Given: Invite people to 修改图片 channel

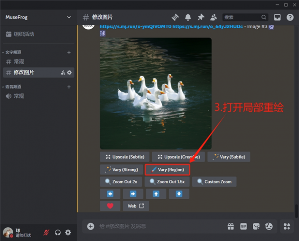Looking at the screenshot, I should pos(63,73).
